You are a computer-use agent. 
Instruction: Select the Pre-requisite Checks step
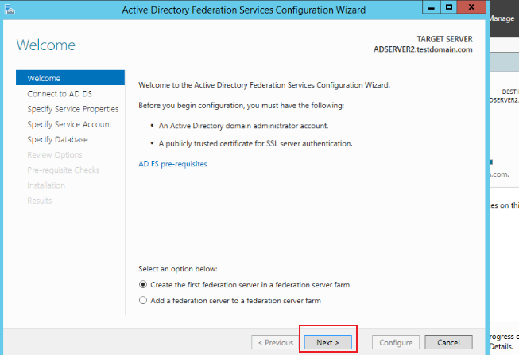click(x=64, y=170)
